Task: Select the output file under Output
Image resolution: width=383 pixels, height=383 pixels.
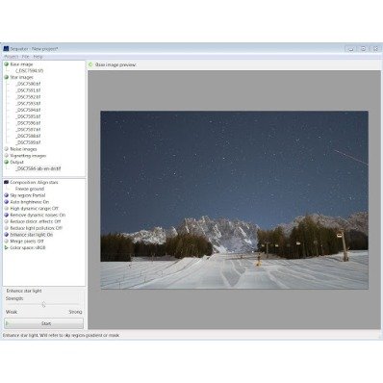Action: click(x=38, y=168)
